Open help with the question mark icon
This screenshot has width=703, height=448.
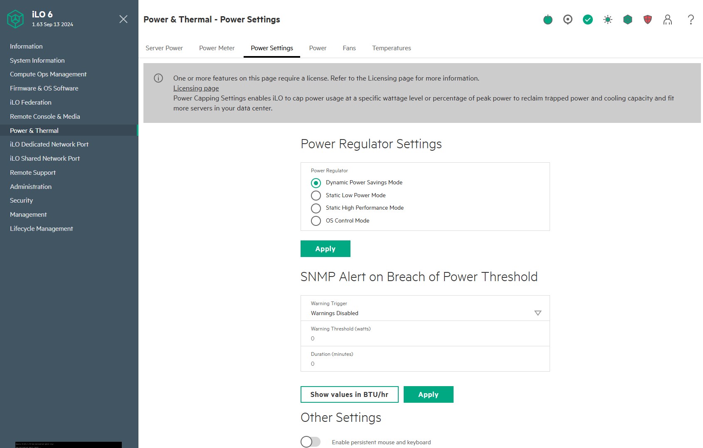691,20
